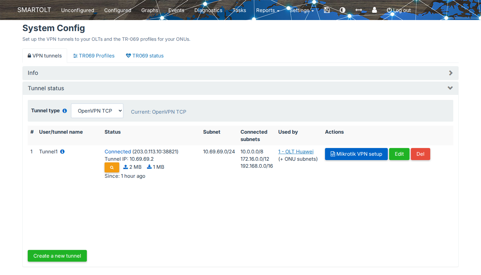Open the user profile icon
481x275 pixels.
pyautogui.click(x=374, y=10)
